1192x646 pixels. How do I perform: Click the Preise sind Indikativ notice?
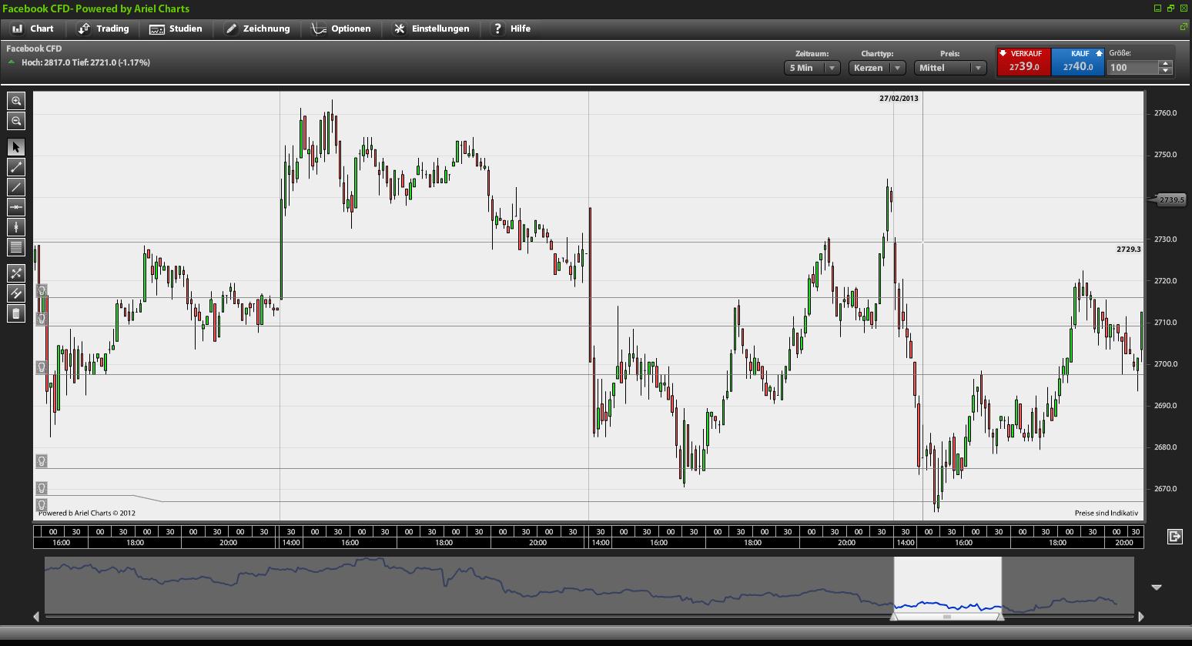pos(1106,513)
